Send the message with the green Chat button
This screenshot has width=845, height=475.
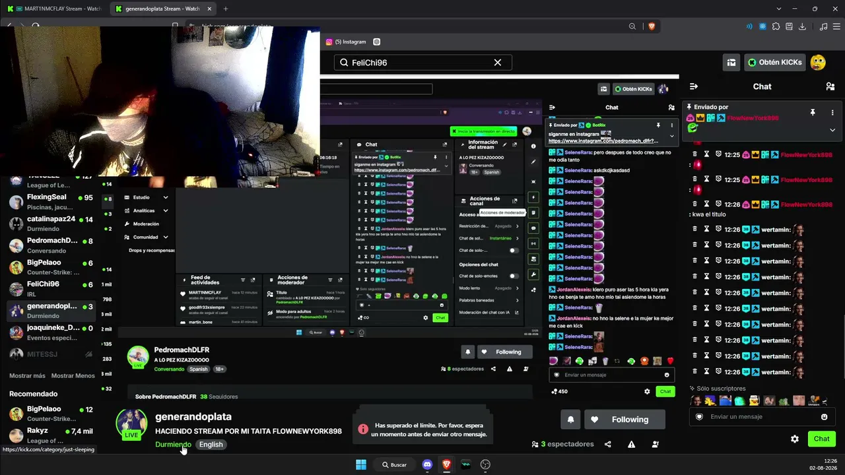[821, 439]
